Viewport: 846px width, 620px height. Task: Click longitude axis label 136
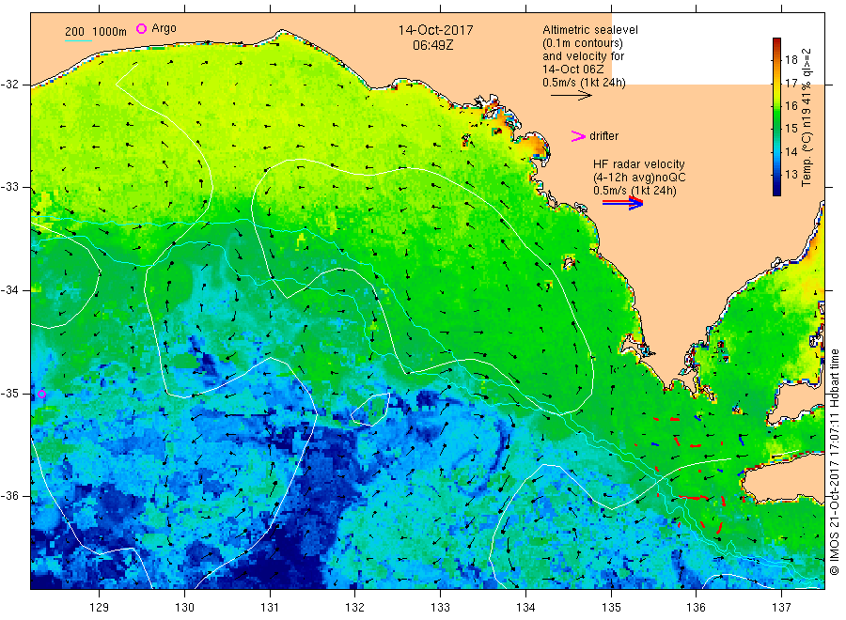click(x=696, y=607)
